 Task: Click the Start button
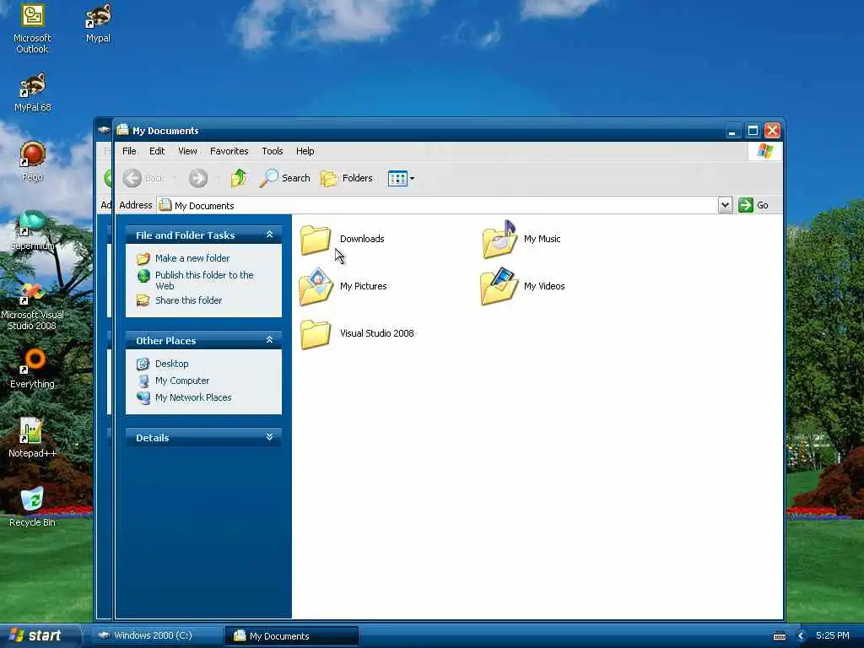click(x=40, y=636)
